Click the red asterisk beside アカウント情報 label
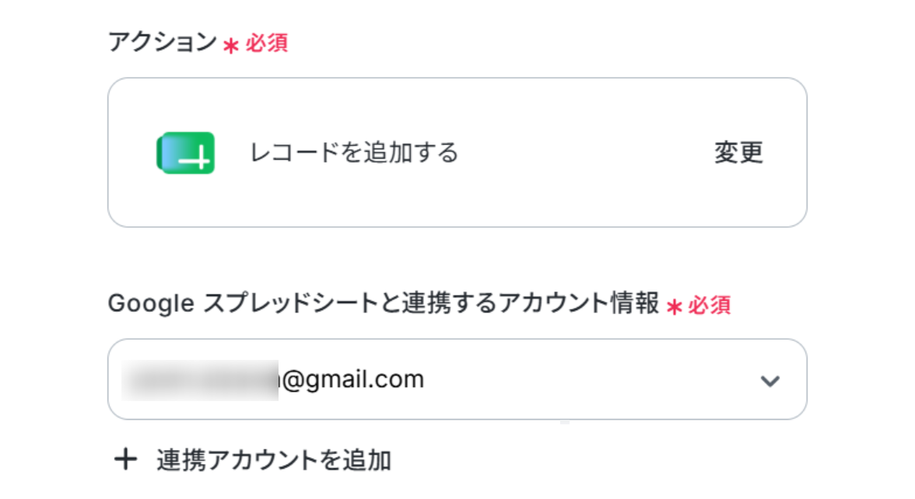The width and height of the screenshot is (915, 499). 674,306
